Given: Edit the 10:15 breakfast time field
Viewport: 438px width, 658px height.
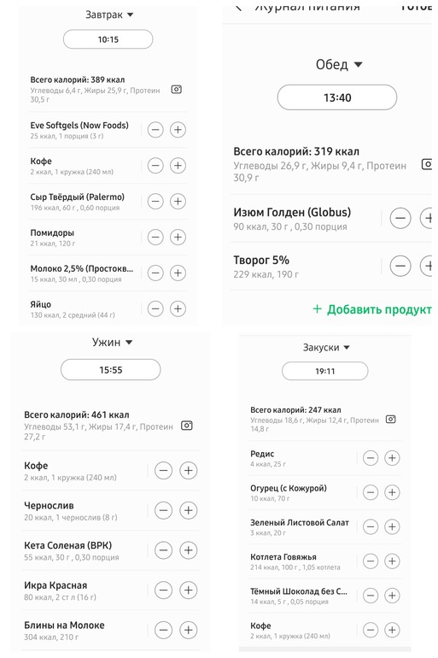Looking at the screenshot, I should point(108,39).
